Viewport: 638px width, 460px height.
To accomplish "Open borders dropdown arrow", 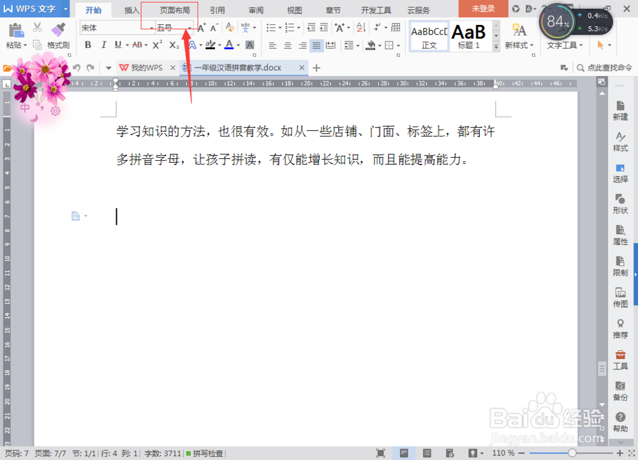I will point(398,45).
